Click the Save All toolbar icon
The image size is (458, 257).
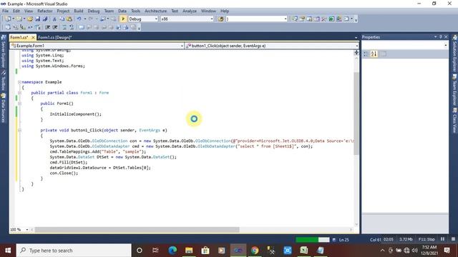click(45, 19)
